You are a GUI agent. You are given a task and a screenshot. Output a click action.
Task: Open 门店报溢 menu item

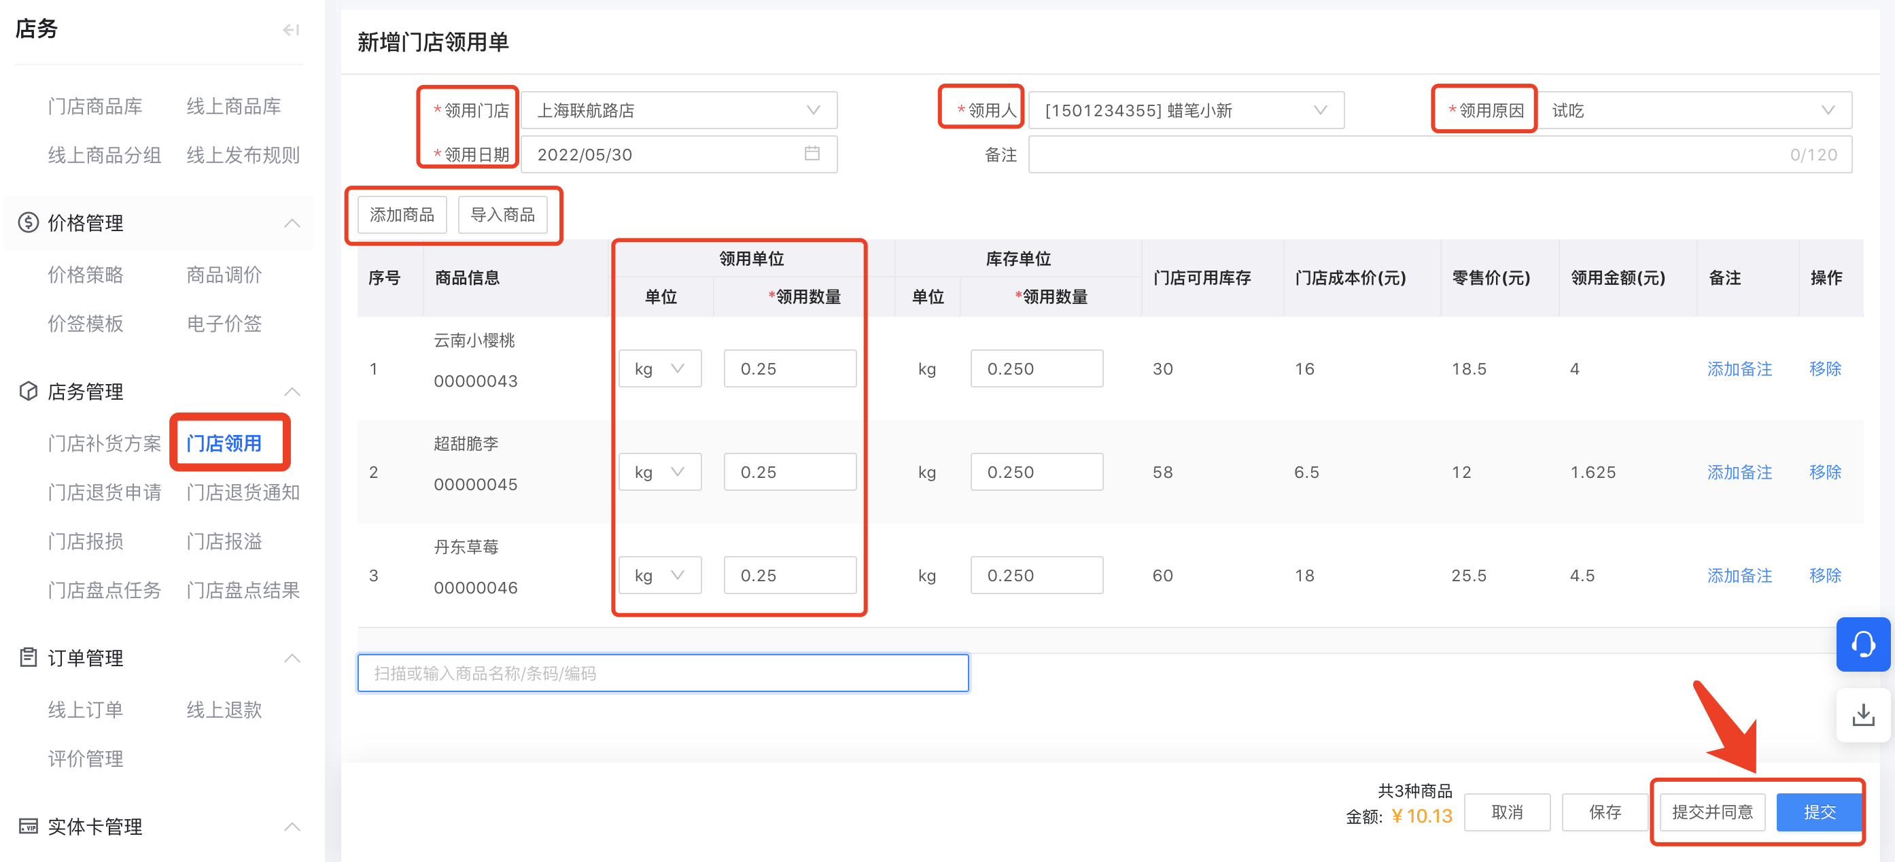coord(224,541)
